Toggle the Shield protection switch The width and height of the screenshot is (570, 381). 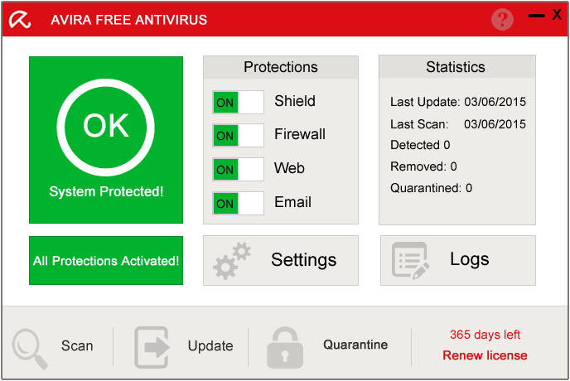[238, 102]
